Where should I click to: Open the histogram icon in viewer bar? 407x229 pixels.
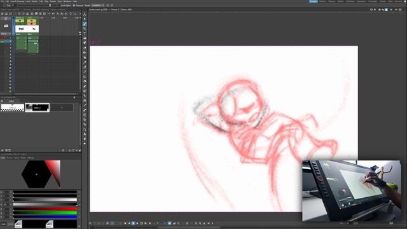[x=174, y=223]
